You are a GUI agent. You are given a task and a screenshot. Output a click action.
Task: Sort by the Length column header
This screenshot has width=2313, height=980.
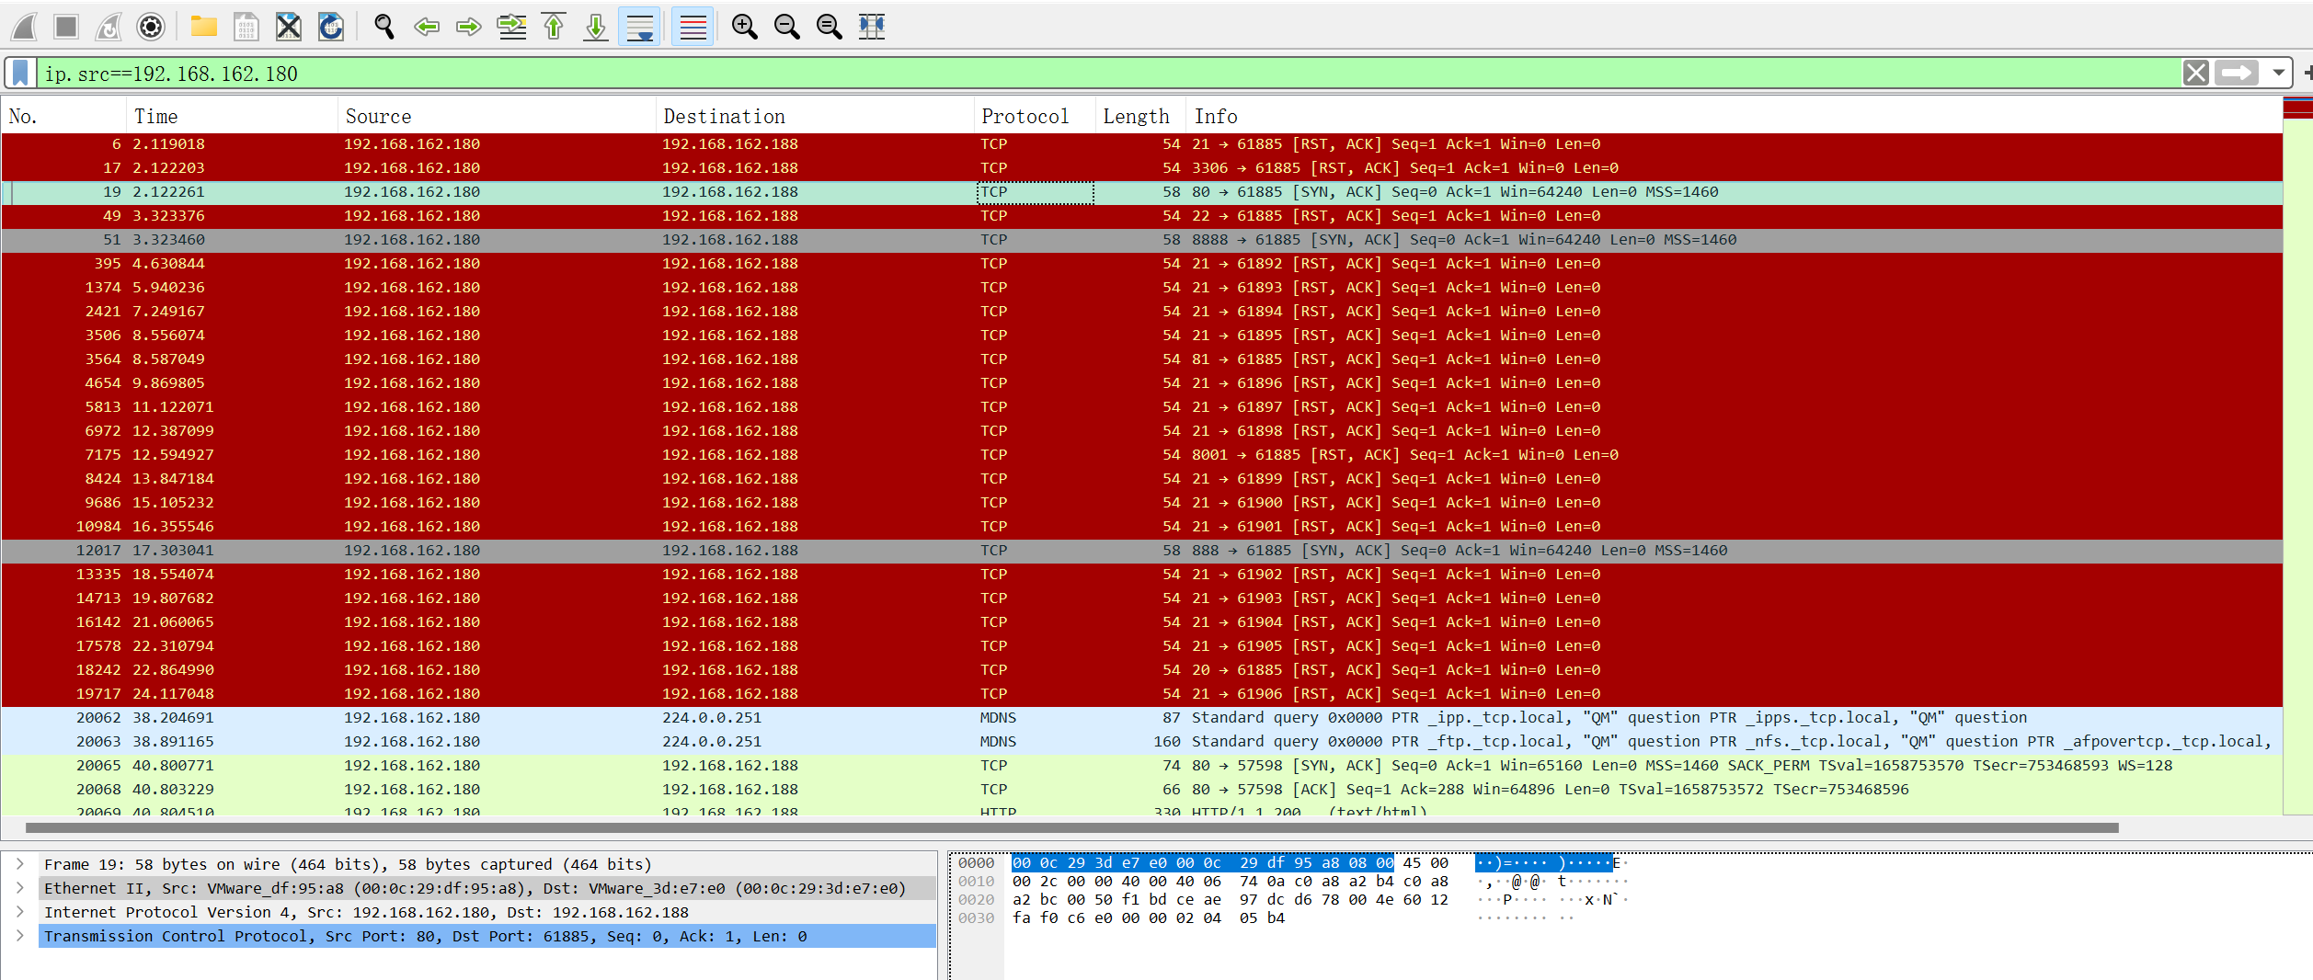point(1140,117)
